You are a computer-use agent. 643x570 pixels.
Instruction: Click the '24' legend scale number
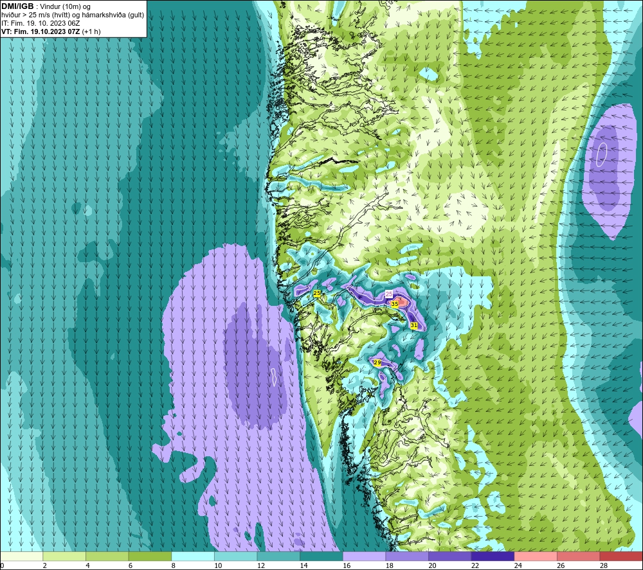[518, 566]
